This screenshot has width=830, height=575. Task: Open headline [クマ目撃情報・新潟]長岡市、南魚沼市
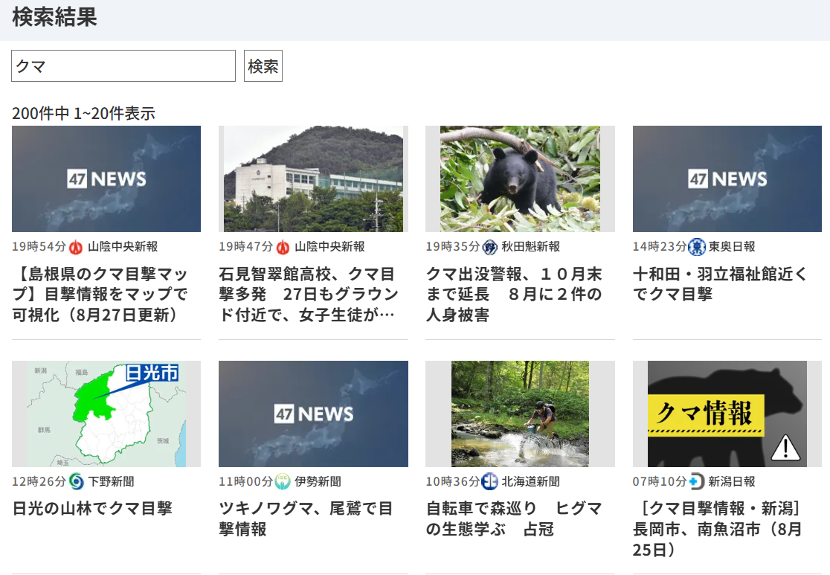(x=718, y=530)
